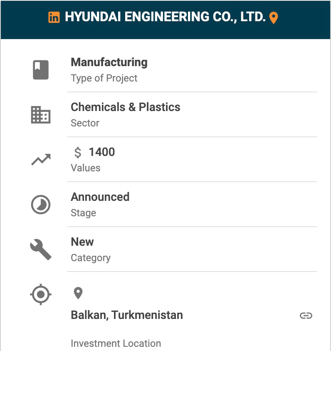Click the wrench icon next to Category
The width and height of the screenshot is (331, 420).
[x=41, y=250]
